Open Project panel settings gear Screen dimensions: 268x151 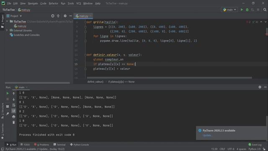coord(65,16)
